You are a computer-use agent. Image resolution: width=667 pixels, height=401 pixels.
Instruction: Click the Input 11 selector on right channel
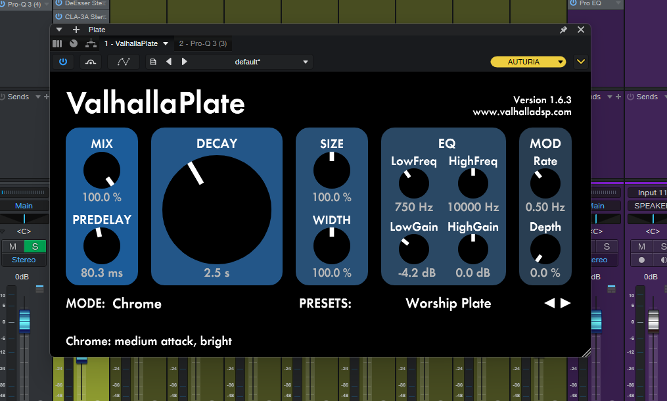click(x=648, y=193)
